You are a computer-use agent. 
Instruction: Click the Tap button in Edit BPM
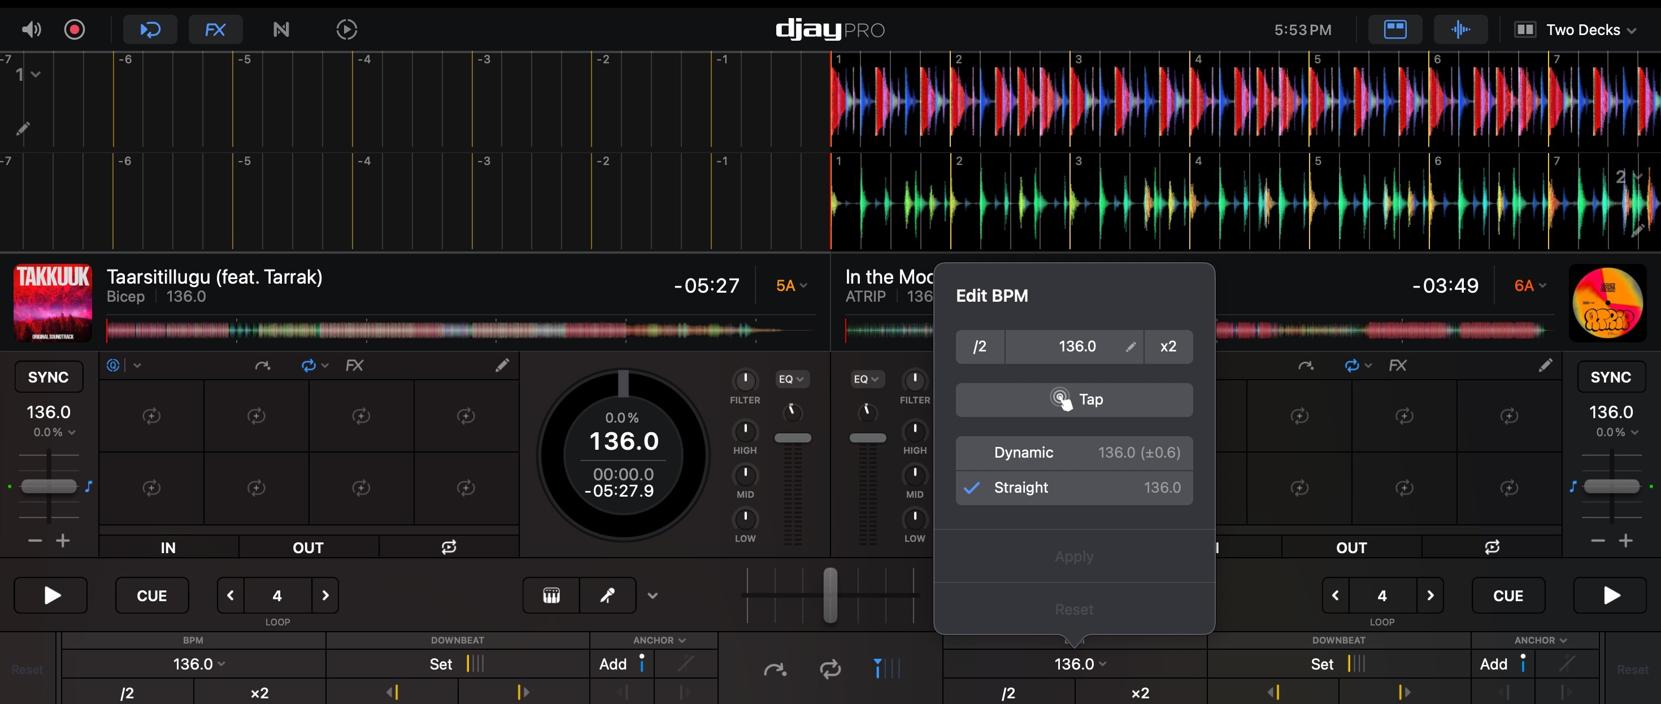pos(1074,399)
